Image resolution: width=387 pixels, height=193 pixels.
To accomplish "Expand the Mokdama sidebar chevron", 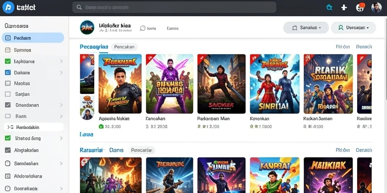I will (61, 61).
